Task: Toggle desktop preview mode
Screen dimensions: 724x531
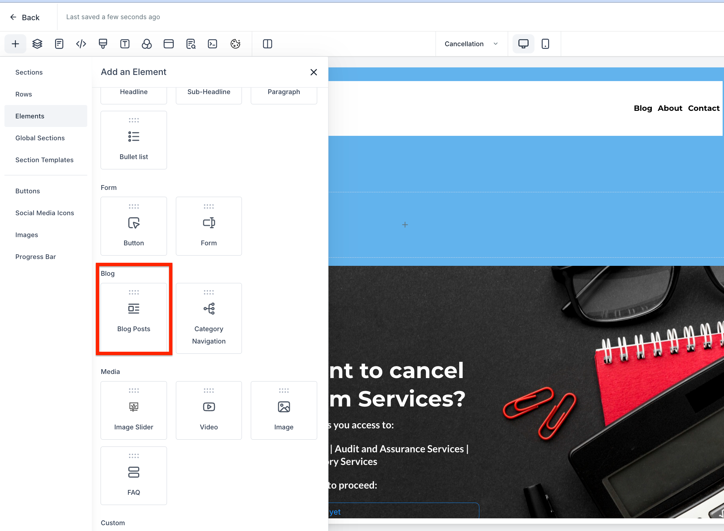Action: 523,44
